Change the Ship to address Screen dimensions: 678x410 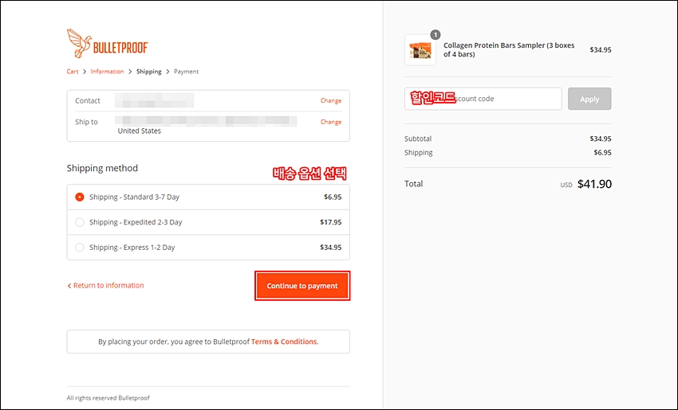[x=331, y=122]
